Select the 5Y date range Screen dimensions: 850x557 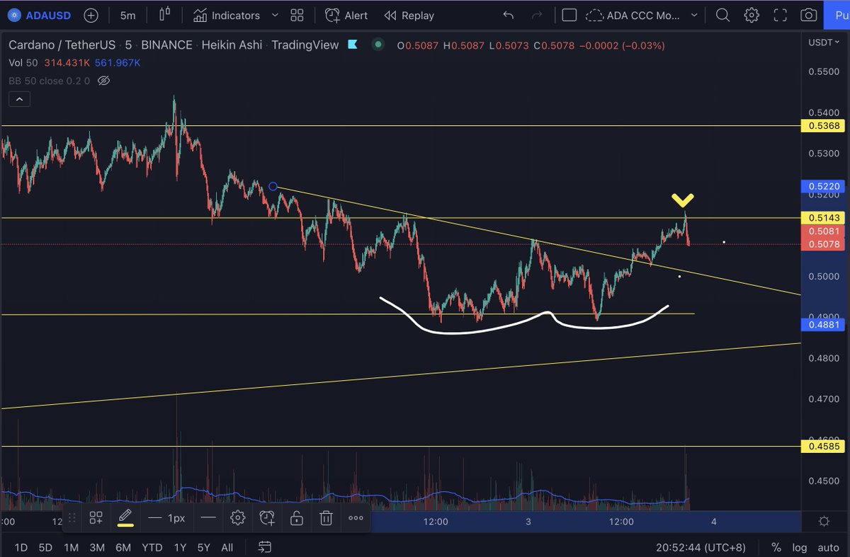[203, 547]
